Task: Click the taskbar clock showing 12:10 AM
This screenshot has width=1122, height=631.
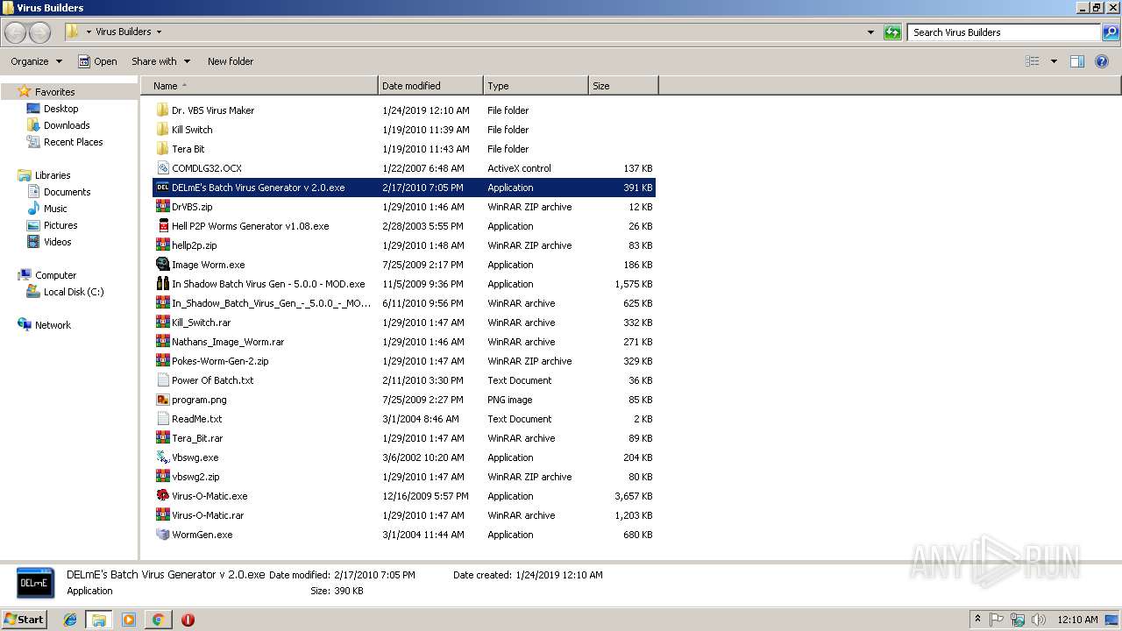Action: pyautogui.click(x=1077, y=620)
